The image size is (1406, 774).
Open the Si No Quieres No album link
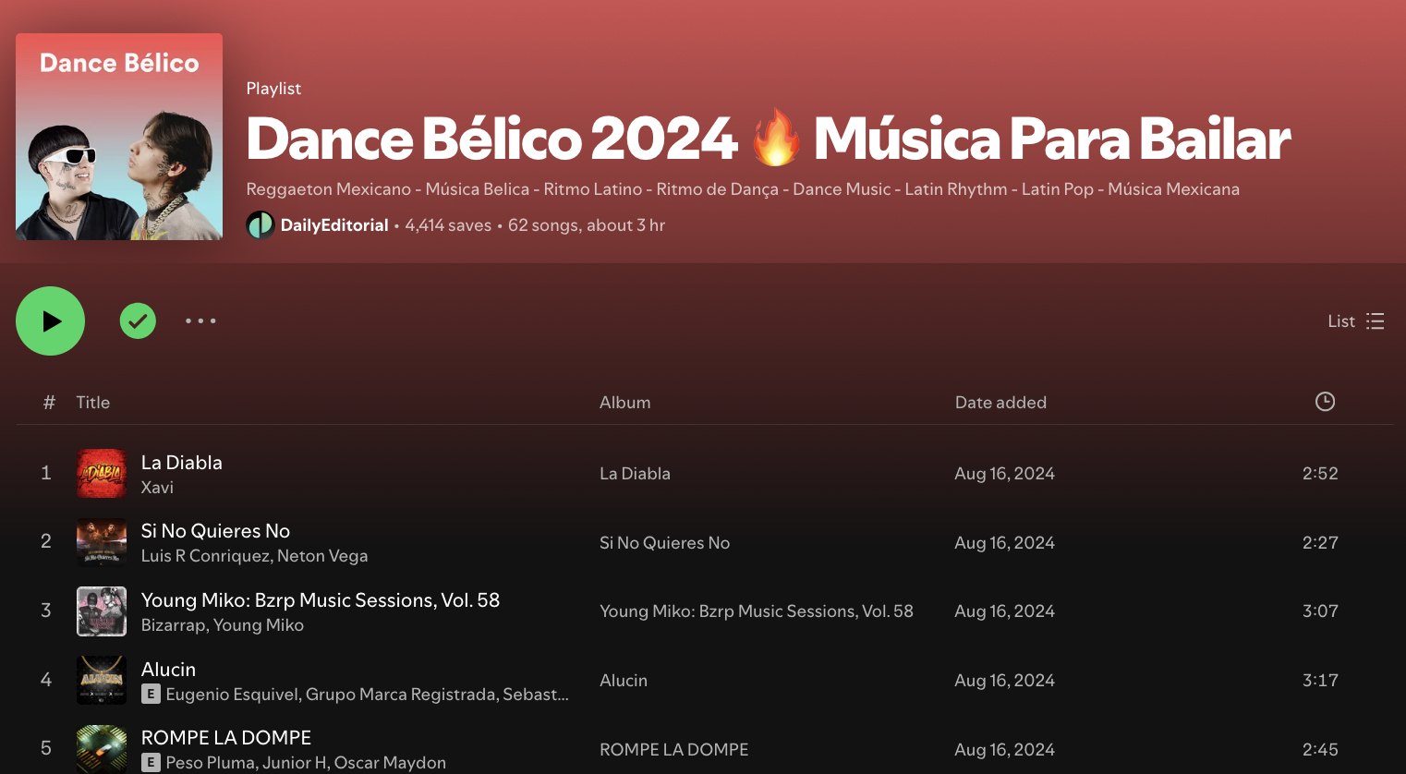(x=664, y=542)
